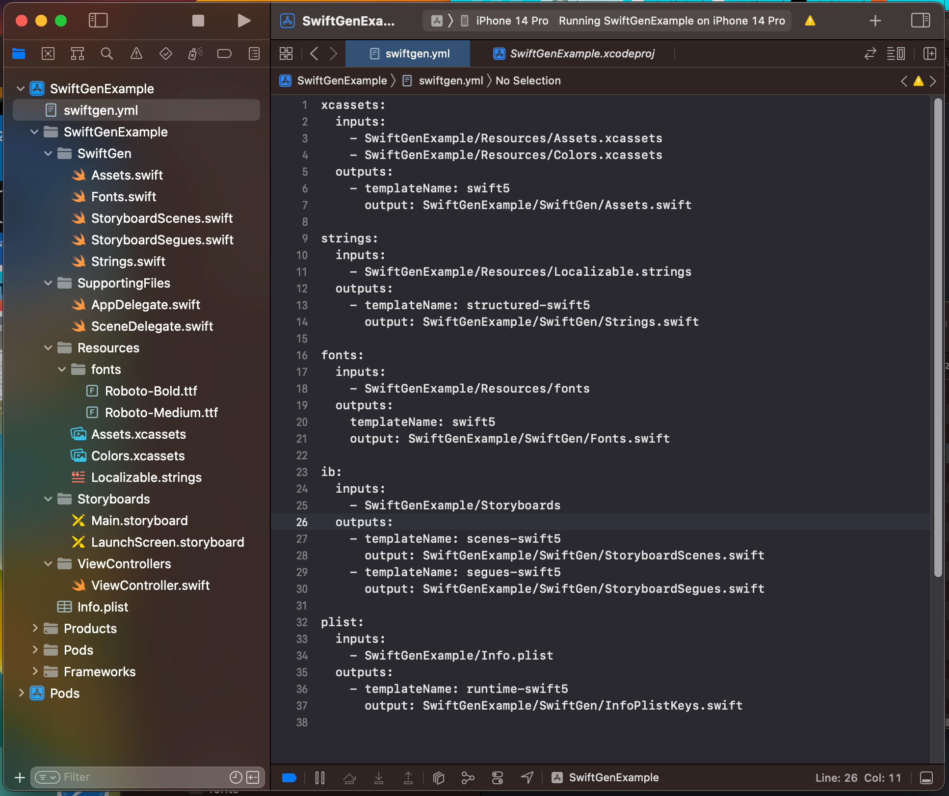949x796 pixels.
Task: Open Colors.xcassets catalog
Action: point(136,456)
